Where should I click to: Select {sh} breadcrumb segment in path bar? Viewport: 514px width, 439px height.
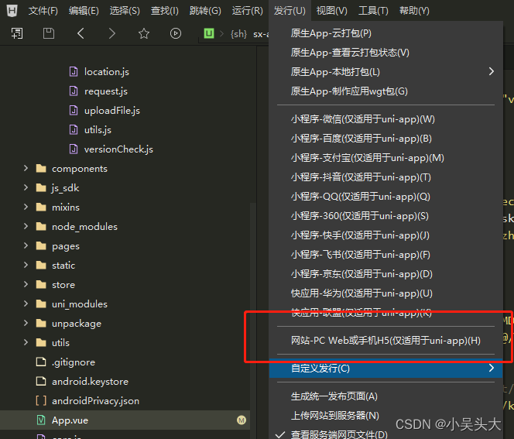coord(238,34)
